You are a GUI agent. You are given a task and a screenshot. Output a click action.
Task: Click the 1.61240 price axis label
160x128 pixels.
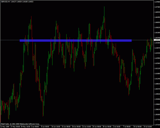pyautogui.click(x=157, y=79)
